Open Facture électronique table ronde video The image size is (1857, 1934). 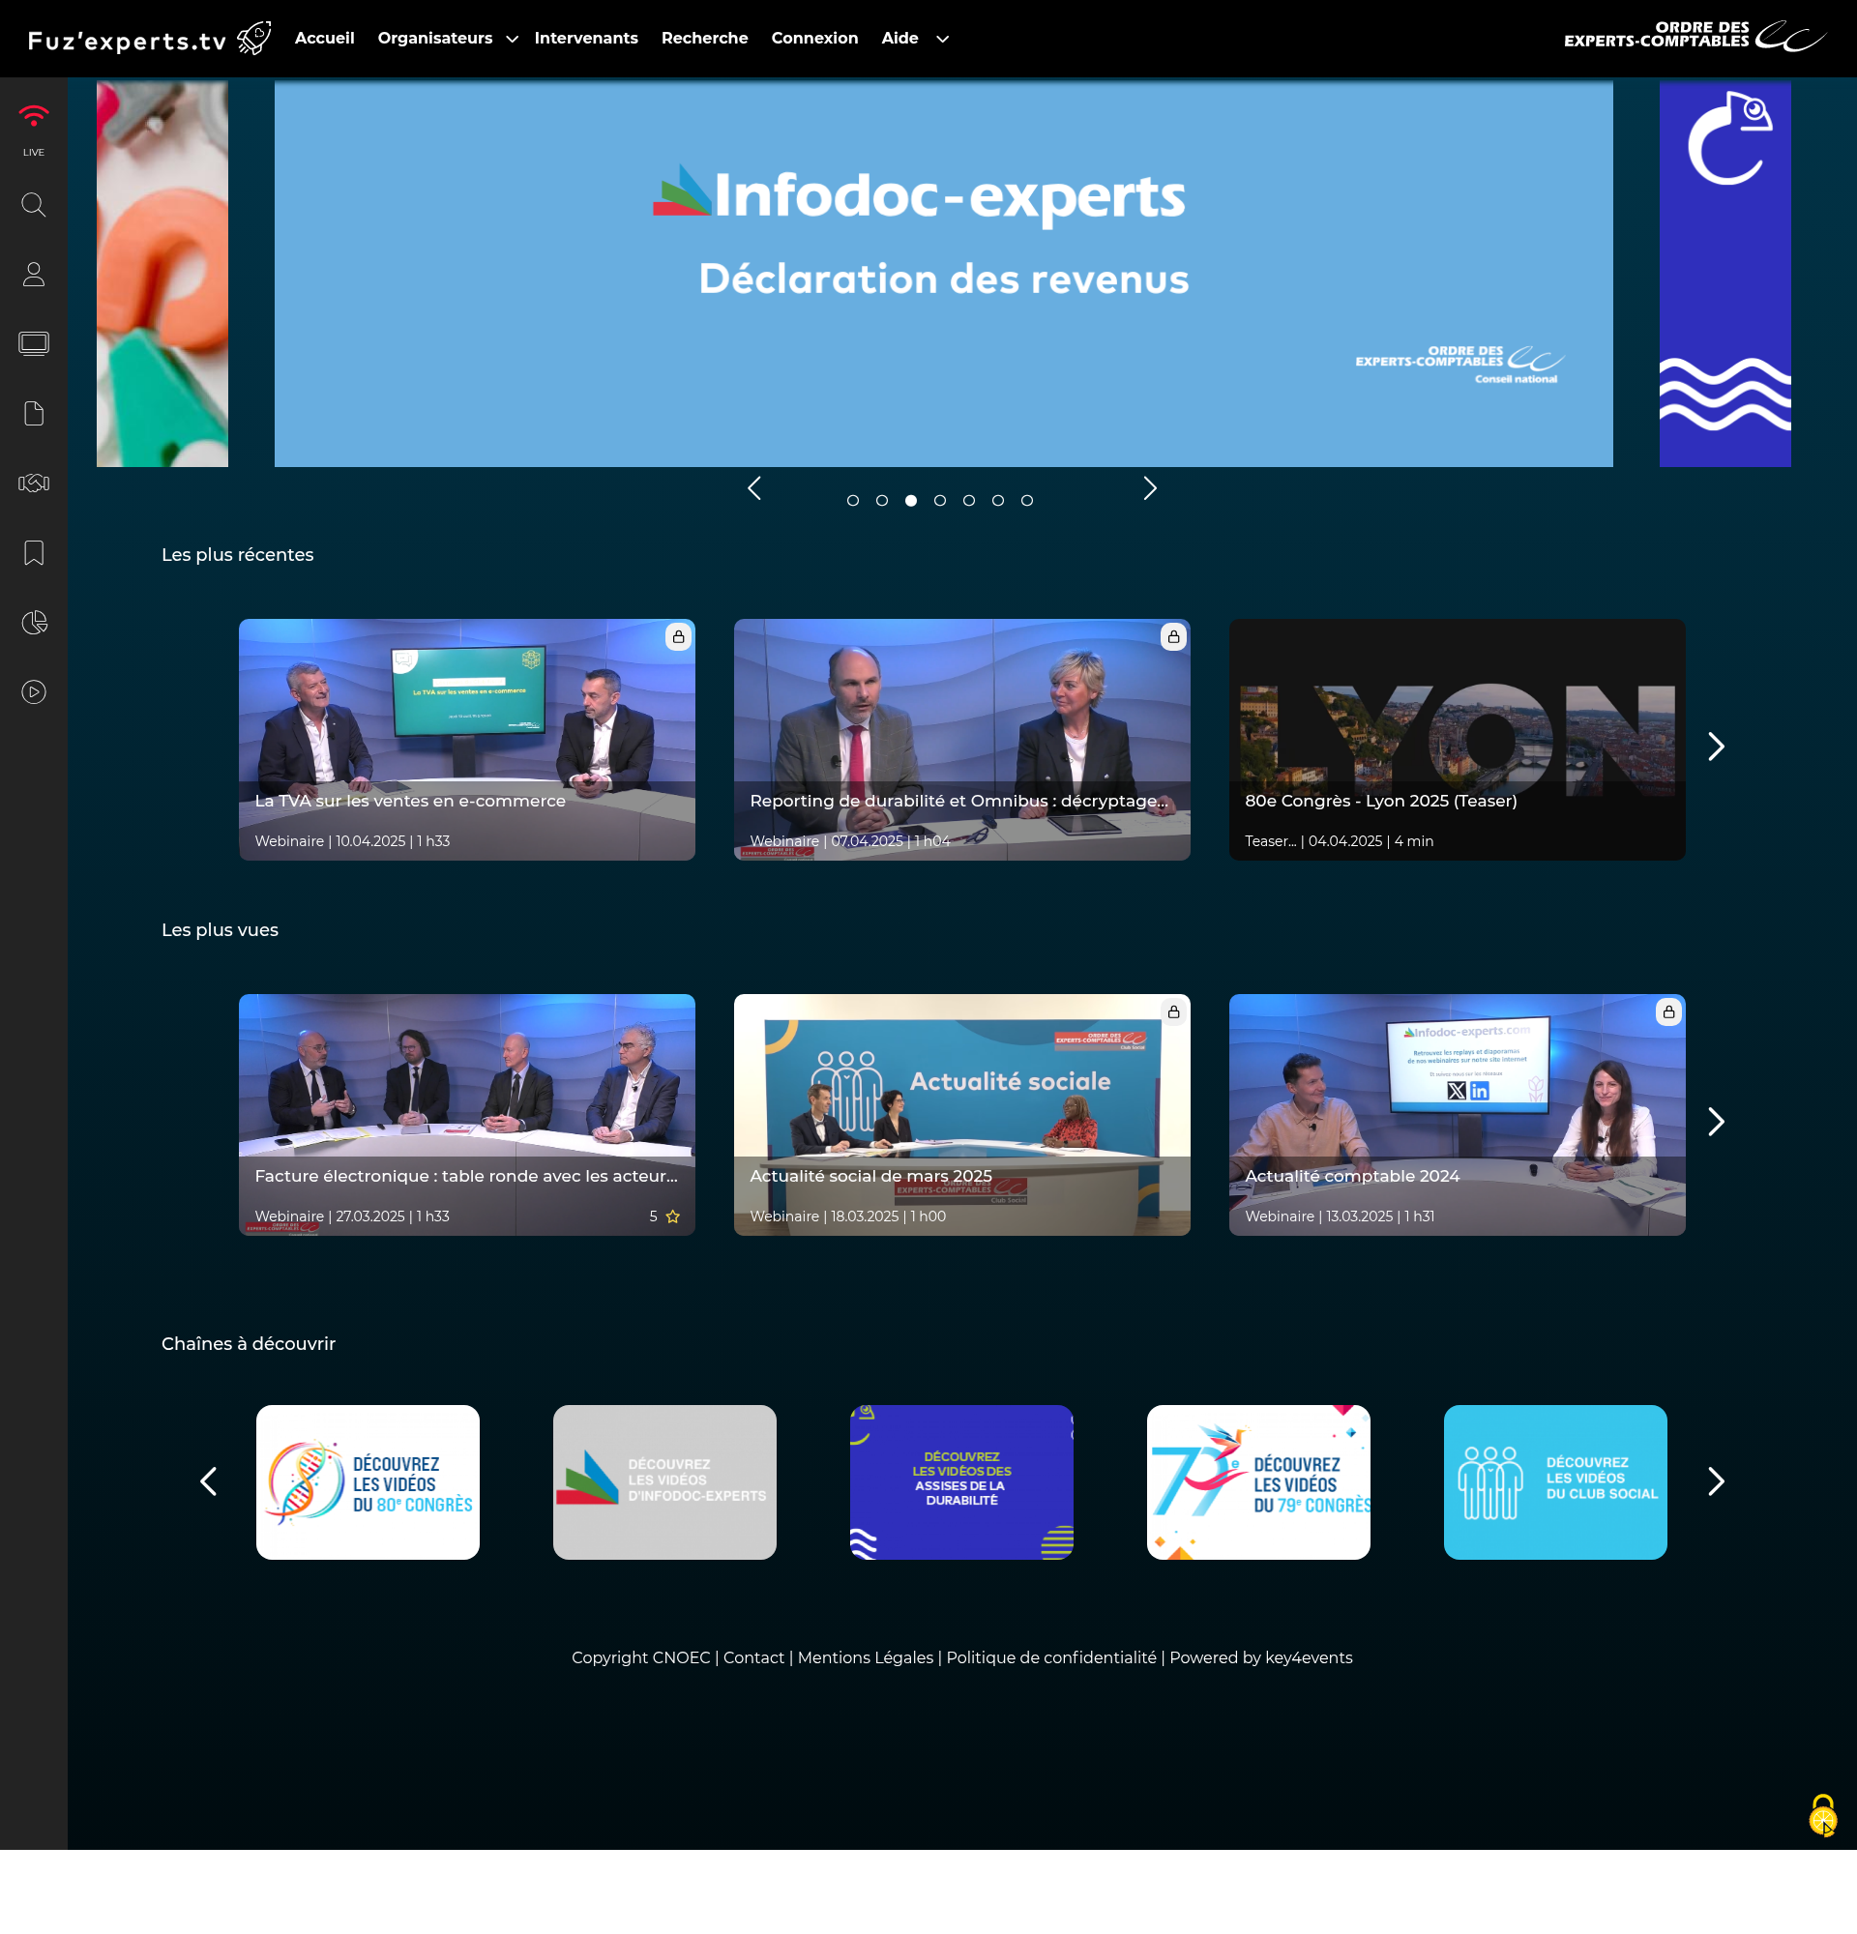467,1114
